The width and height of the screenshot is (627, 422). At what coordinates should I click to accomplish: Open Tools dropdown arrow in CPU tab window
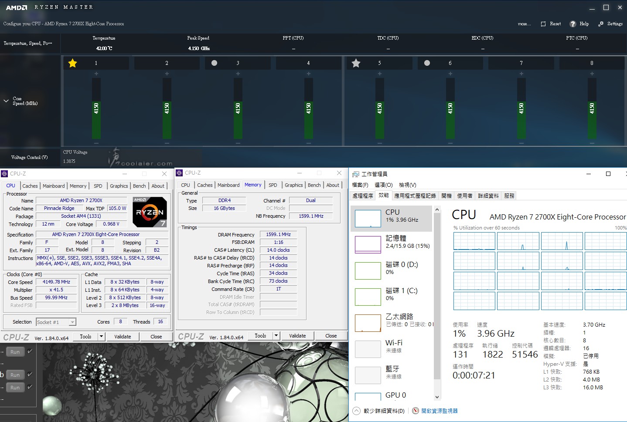coord(101,337)
